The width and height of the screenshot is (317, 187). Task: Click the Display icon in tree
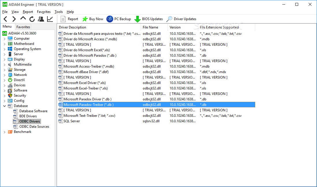pyautogui.click(x=10, y=59)
